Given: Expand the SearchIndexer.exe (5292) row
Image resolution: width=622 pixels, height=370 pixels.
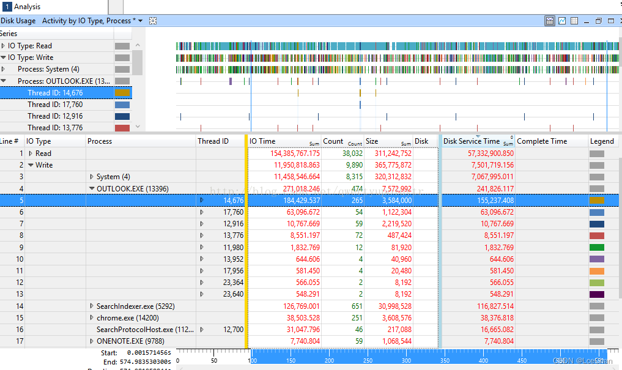Looking at the screenshot, I should [91, 305].
